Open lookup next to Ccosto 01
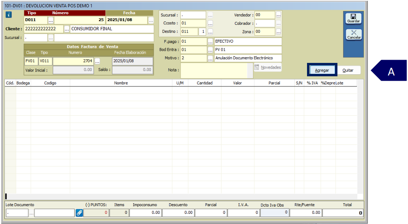The width and height of the screenshot is (408, 224). 210,23
